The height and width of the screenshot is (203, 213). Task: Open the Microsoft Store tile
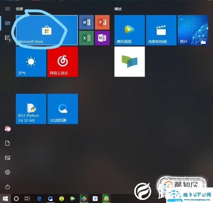(x=47, y=30)
